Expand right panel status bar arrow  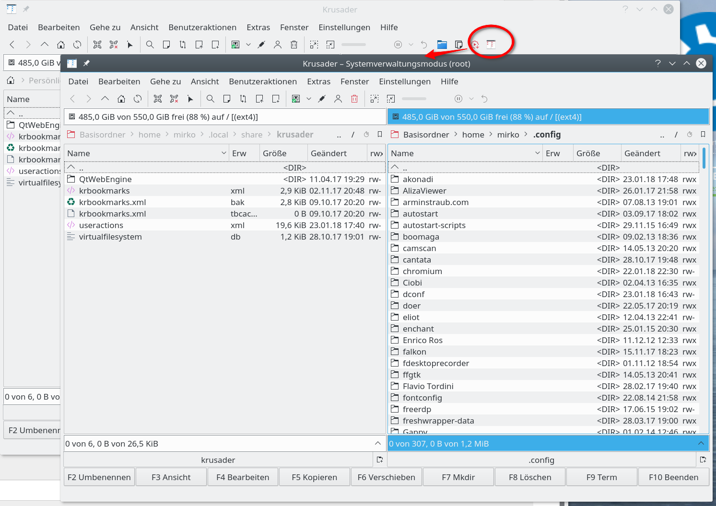(x=701, y=444)
